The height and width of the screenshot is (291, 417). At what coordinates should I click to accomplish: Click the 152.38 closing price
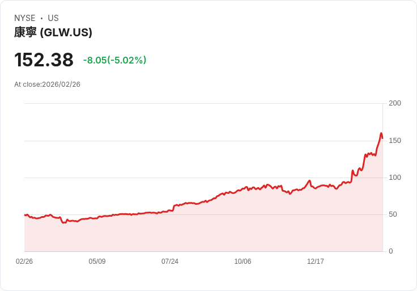tap(44, 60)
